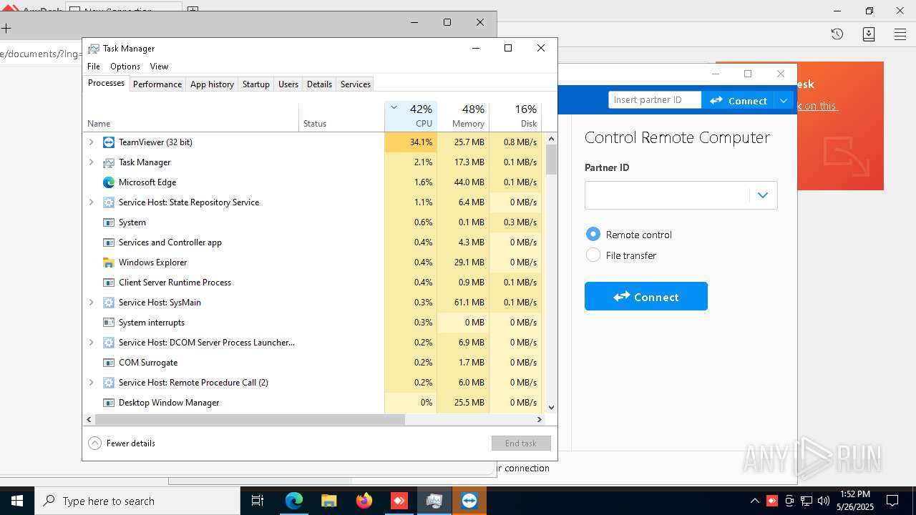
Task: Click Service Host: State Repository gear icon
Action: pos(109,202)
